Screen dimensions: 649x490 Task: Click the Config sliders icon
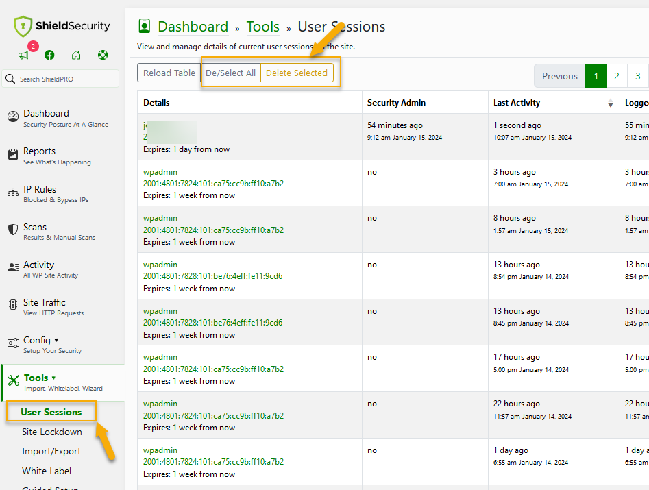13,343
